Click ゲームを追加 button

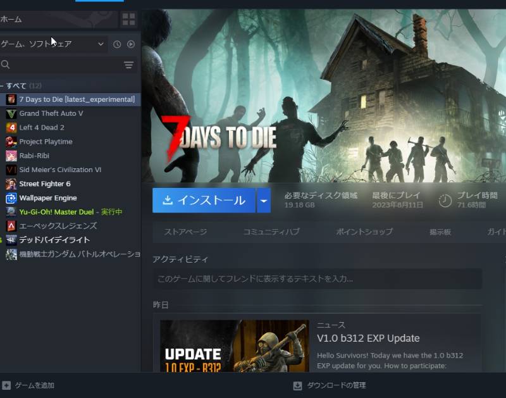28,385
